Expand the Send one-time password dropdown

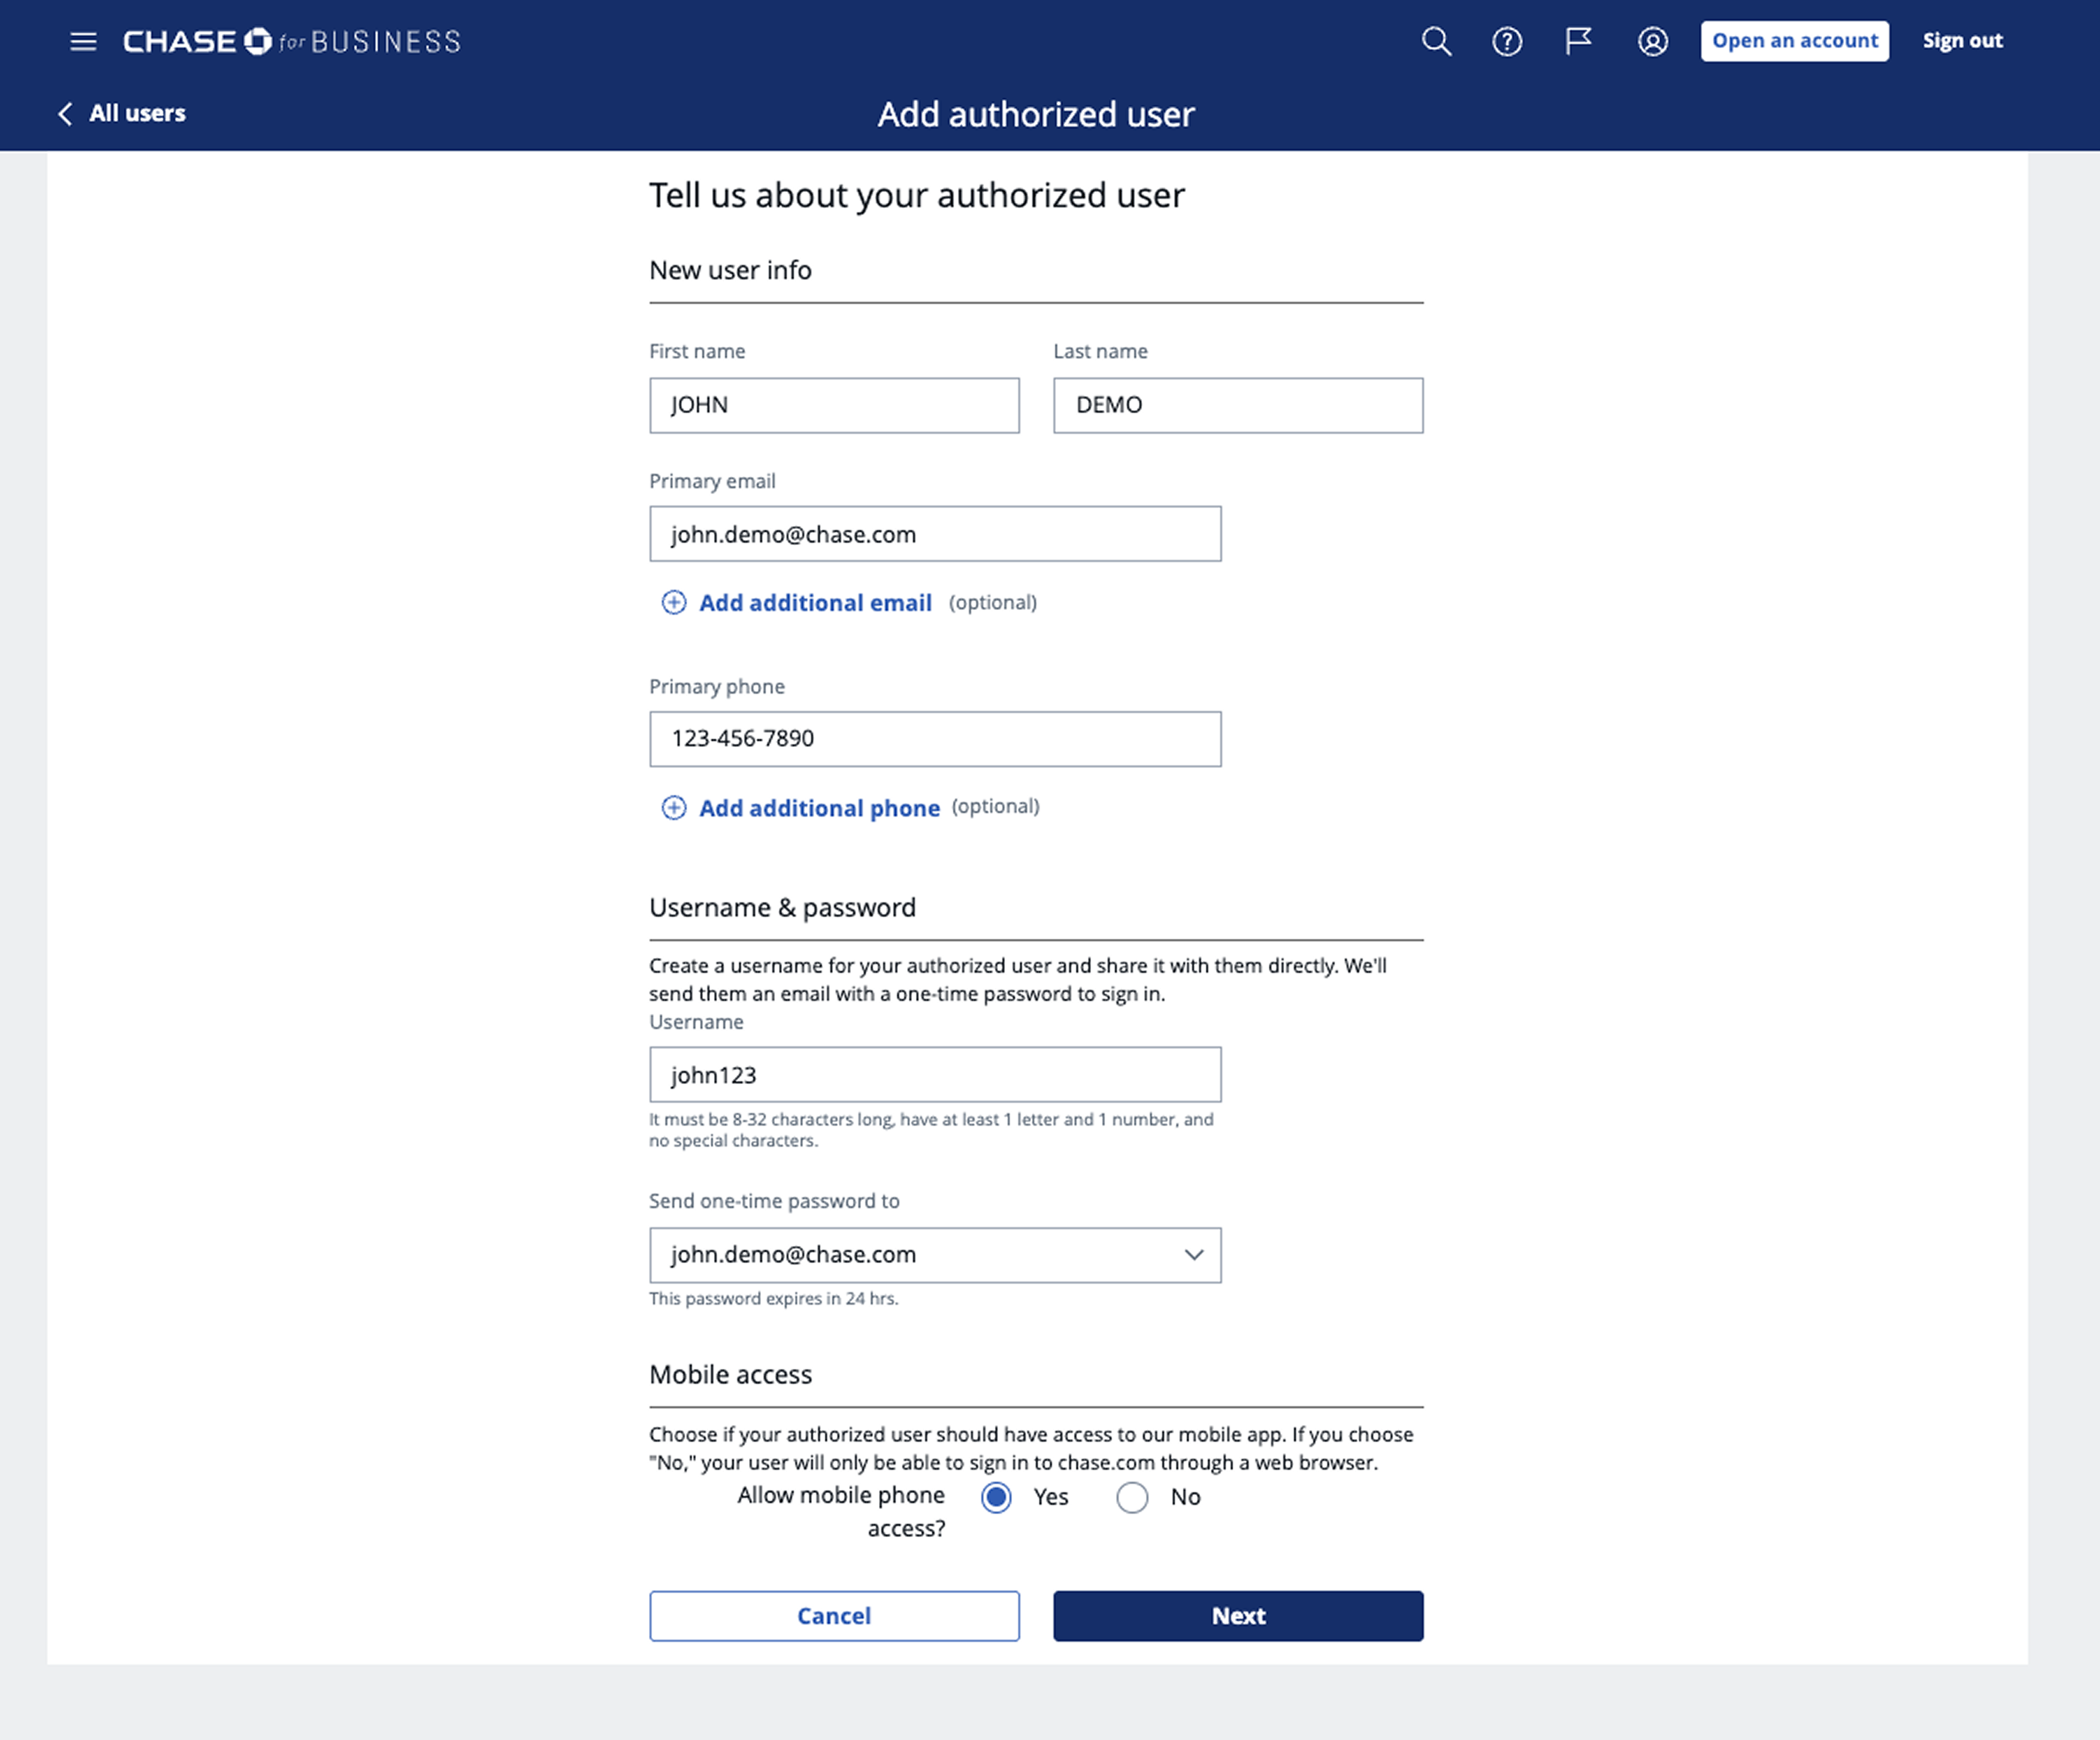pyautogui.click(x=935, y=1255)
